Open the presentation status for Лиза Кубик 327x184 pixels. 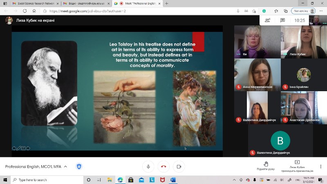tap(297, 166)
